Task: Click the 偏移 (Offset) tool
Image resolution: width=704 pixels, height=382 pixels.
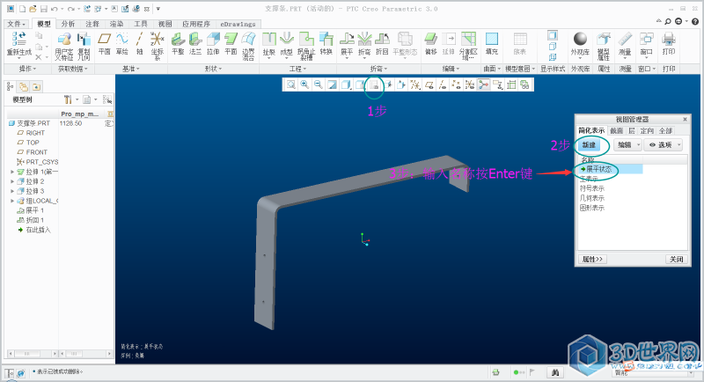Action: [431, 43]
